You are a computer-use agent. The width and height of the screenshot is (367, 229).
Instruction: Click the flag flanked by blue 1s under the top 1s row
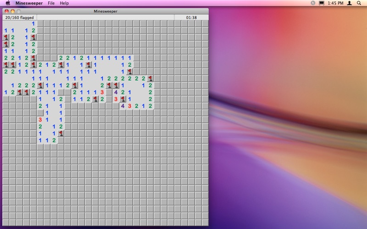pos(88,65)
